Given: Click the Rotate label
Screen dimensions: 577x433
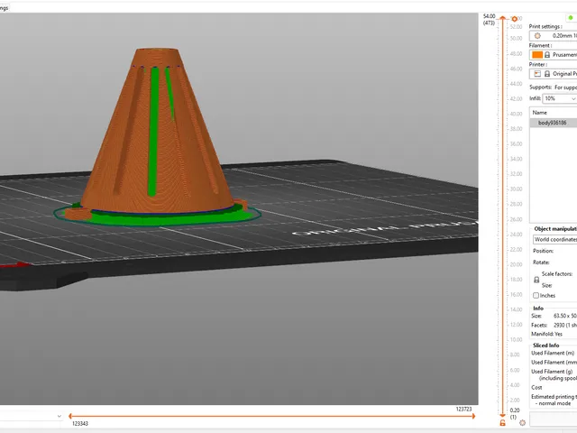Looking at the screenshot, I should click(x=541, y=263).
